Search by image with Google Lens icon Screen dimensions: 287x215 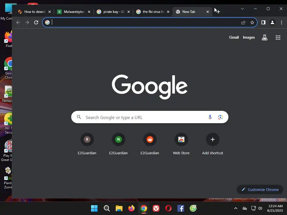point(220,117)
